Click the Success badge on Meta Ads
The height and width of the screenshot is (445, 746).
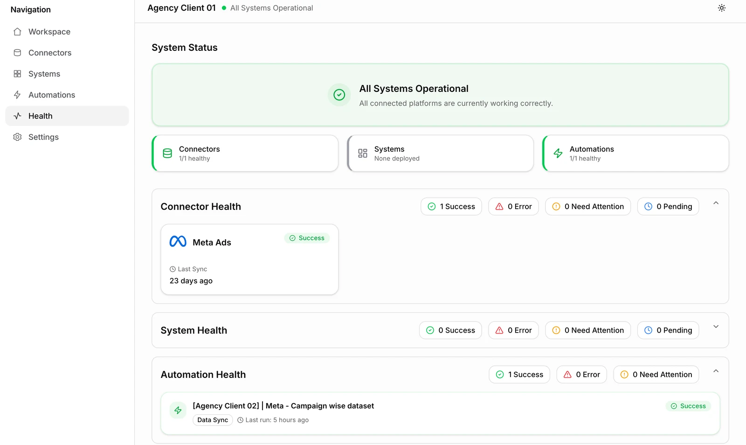[307, 238]
